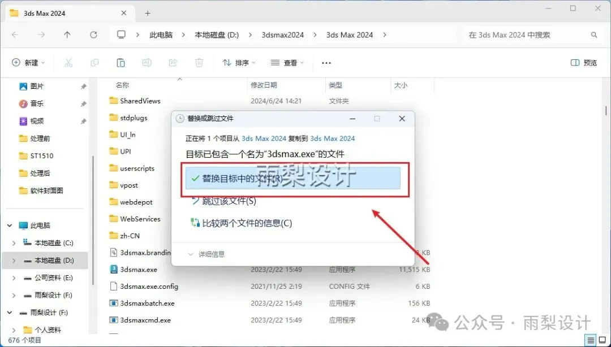Click source 3ds Max 2024 link in dialog
This screenshot has width=611, height=347.
click(264, 138)
